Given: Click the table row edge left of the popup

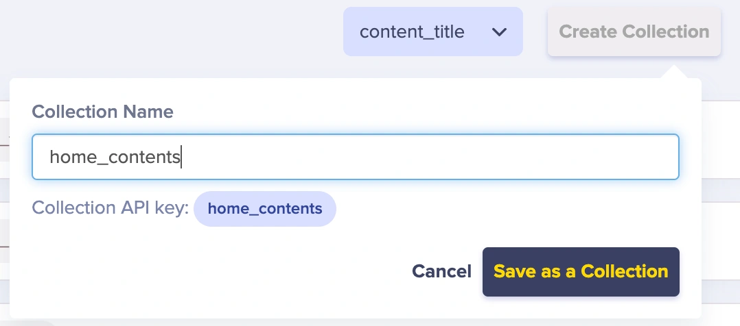Looking at the screenshot, I should pyautogui.click(x=4, y=137).
